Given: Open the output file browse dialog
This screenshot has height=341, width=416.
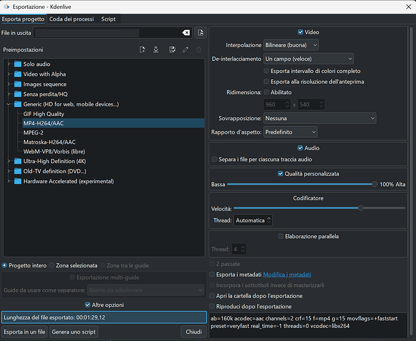Looking at the screenshot, I should coord(200,33).
